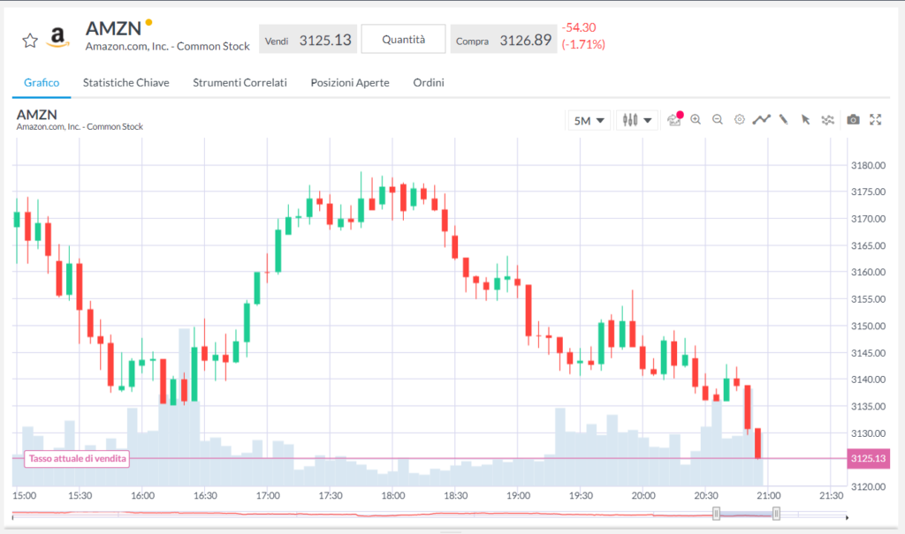Click the 3150.00 price axis label
Screen dimensions: 905x534
(x=868, y=326)
